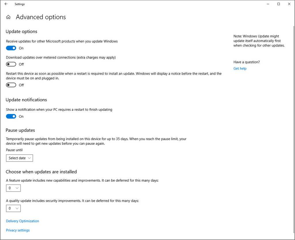Navigate back using the arrow icon
The image size is (295, 240).
tap(6, 4)
